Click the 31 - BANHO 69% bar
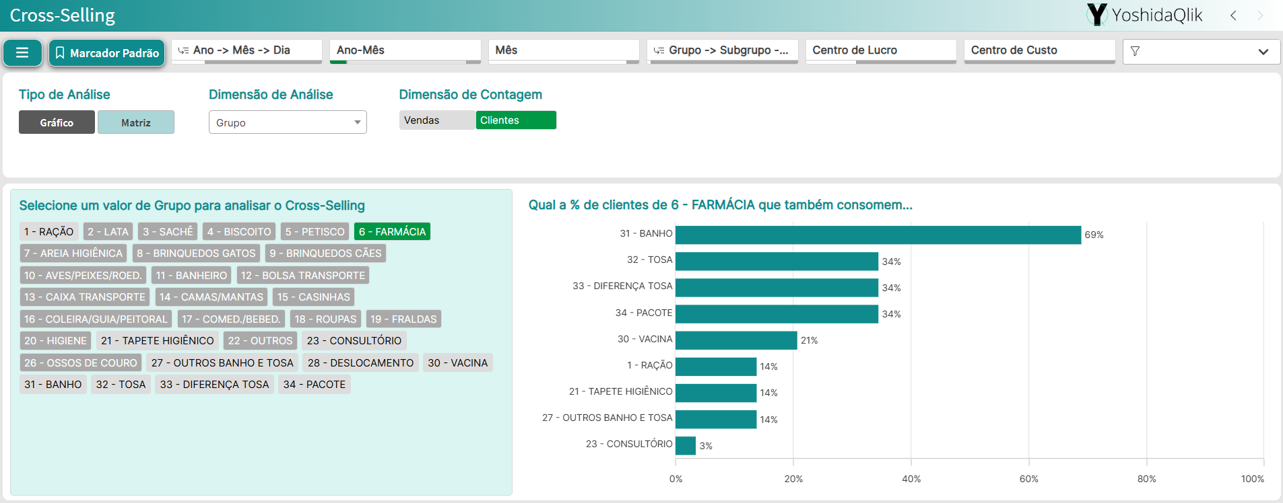The image size is (1283, 503). 878,235
